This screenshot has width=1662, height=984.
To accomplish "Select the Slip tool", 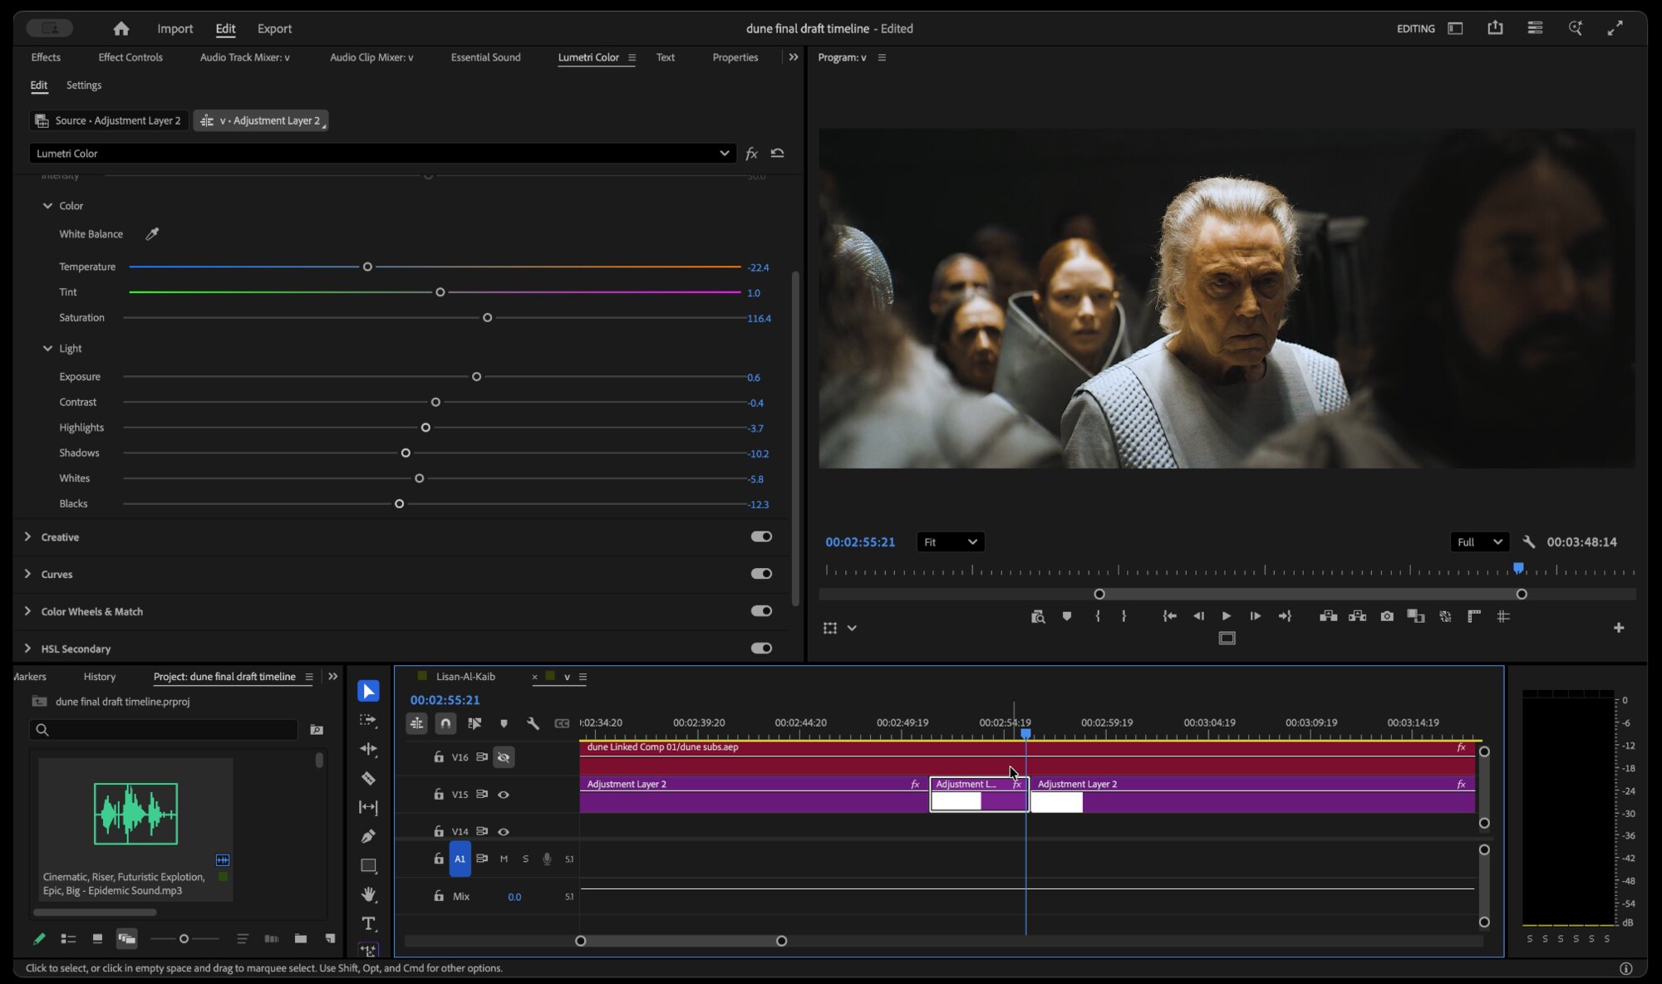I will tap(368, 807).
